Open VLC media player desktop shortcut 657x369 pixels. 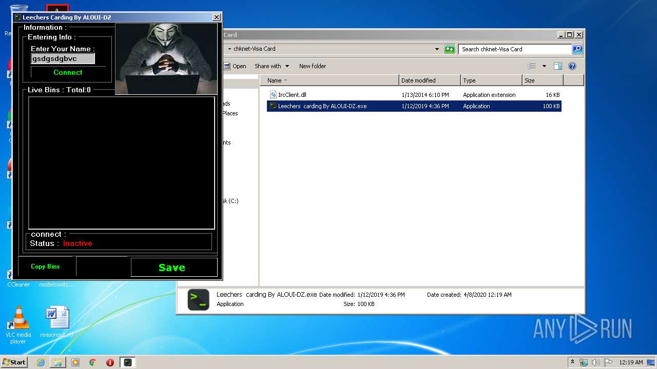pos(18,325)
